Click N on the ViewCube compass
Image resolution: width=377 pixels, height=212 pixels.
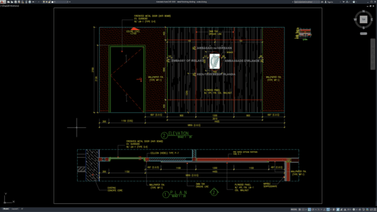pyautogui.click(x=363, y=11)
